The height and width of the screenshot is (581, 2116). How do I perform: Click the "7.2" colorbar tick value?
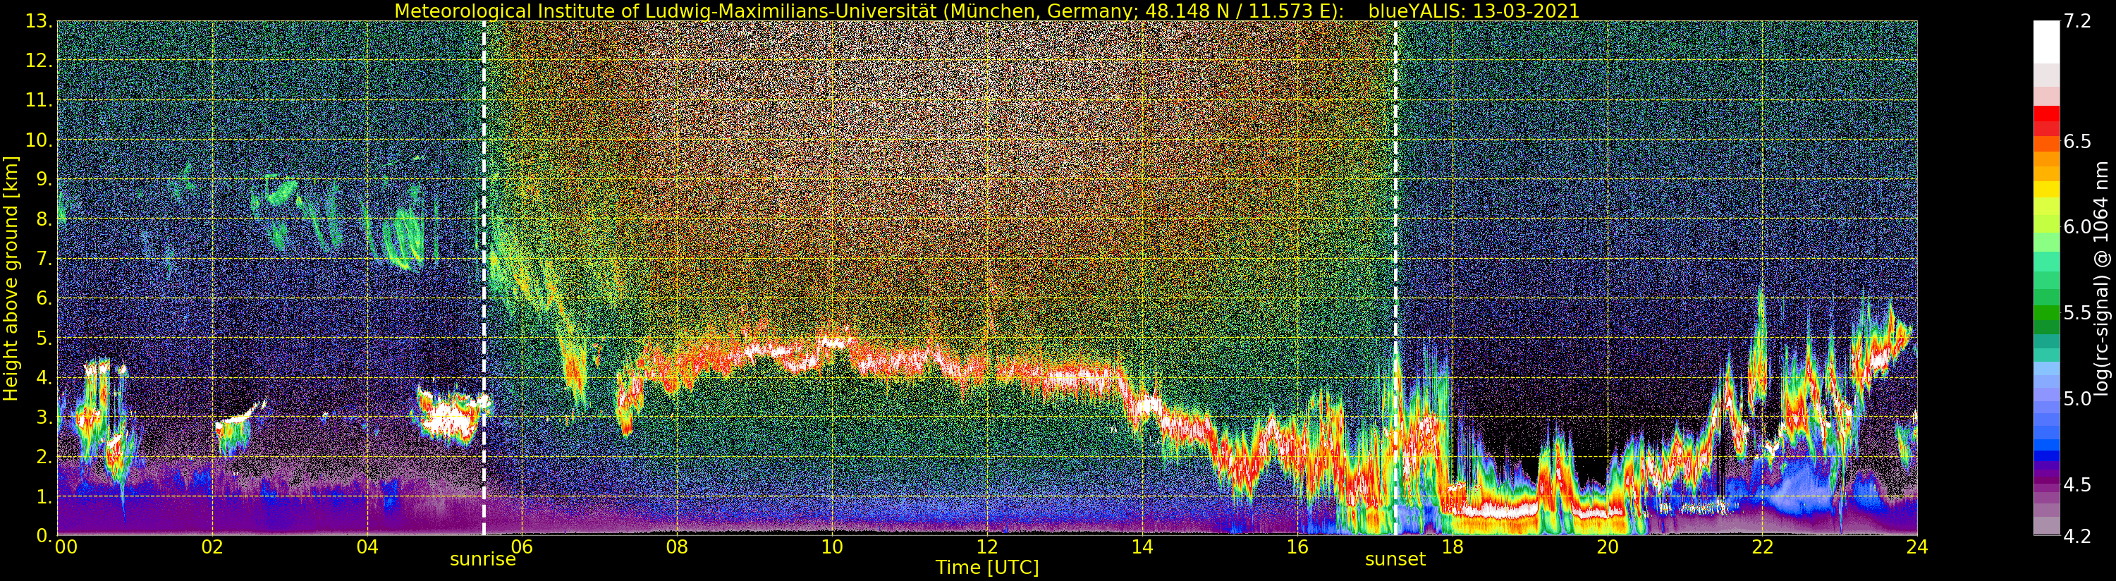pos(2077,21)
